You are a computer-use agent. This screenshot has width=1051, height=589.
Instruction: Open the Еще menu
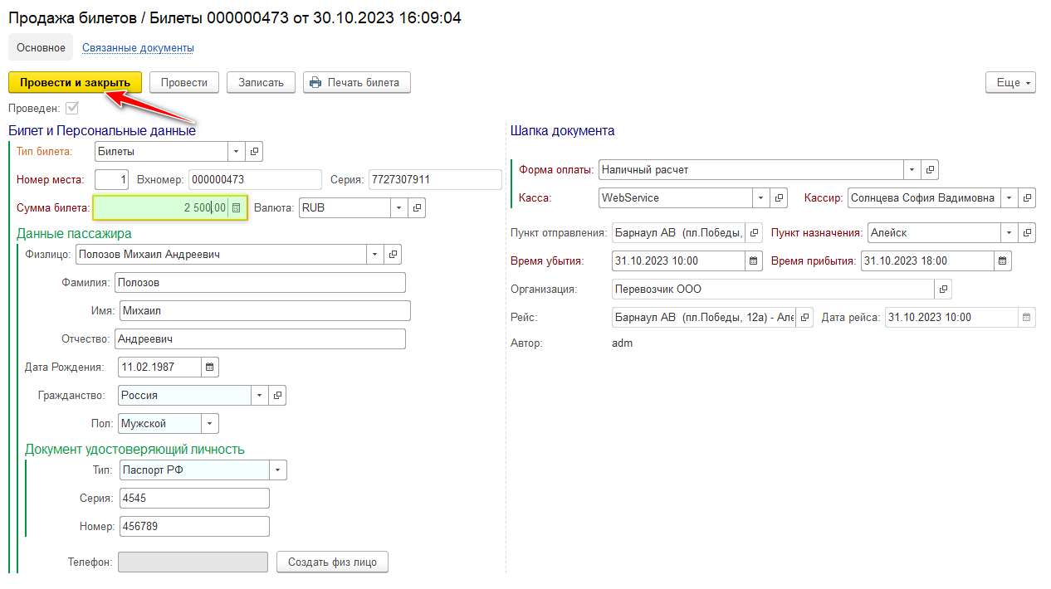pyautogui.click(x=1010, y=83)
